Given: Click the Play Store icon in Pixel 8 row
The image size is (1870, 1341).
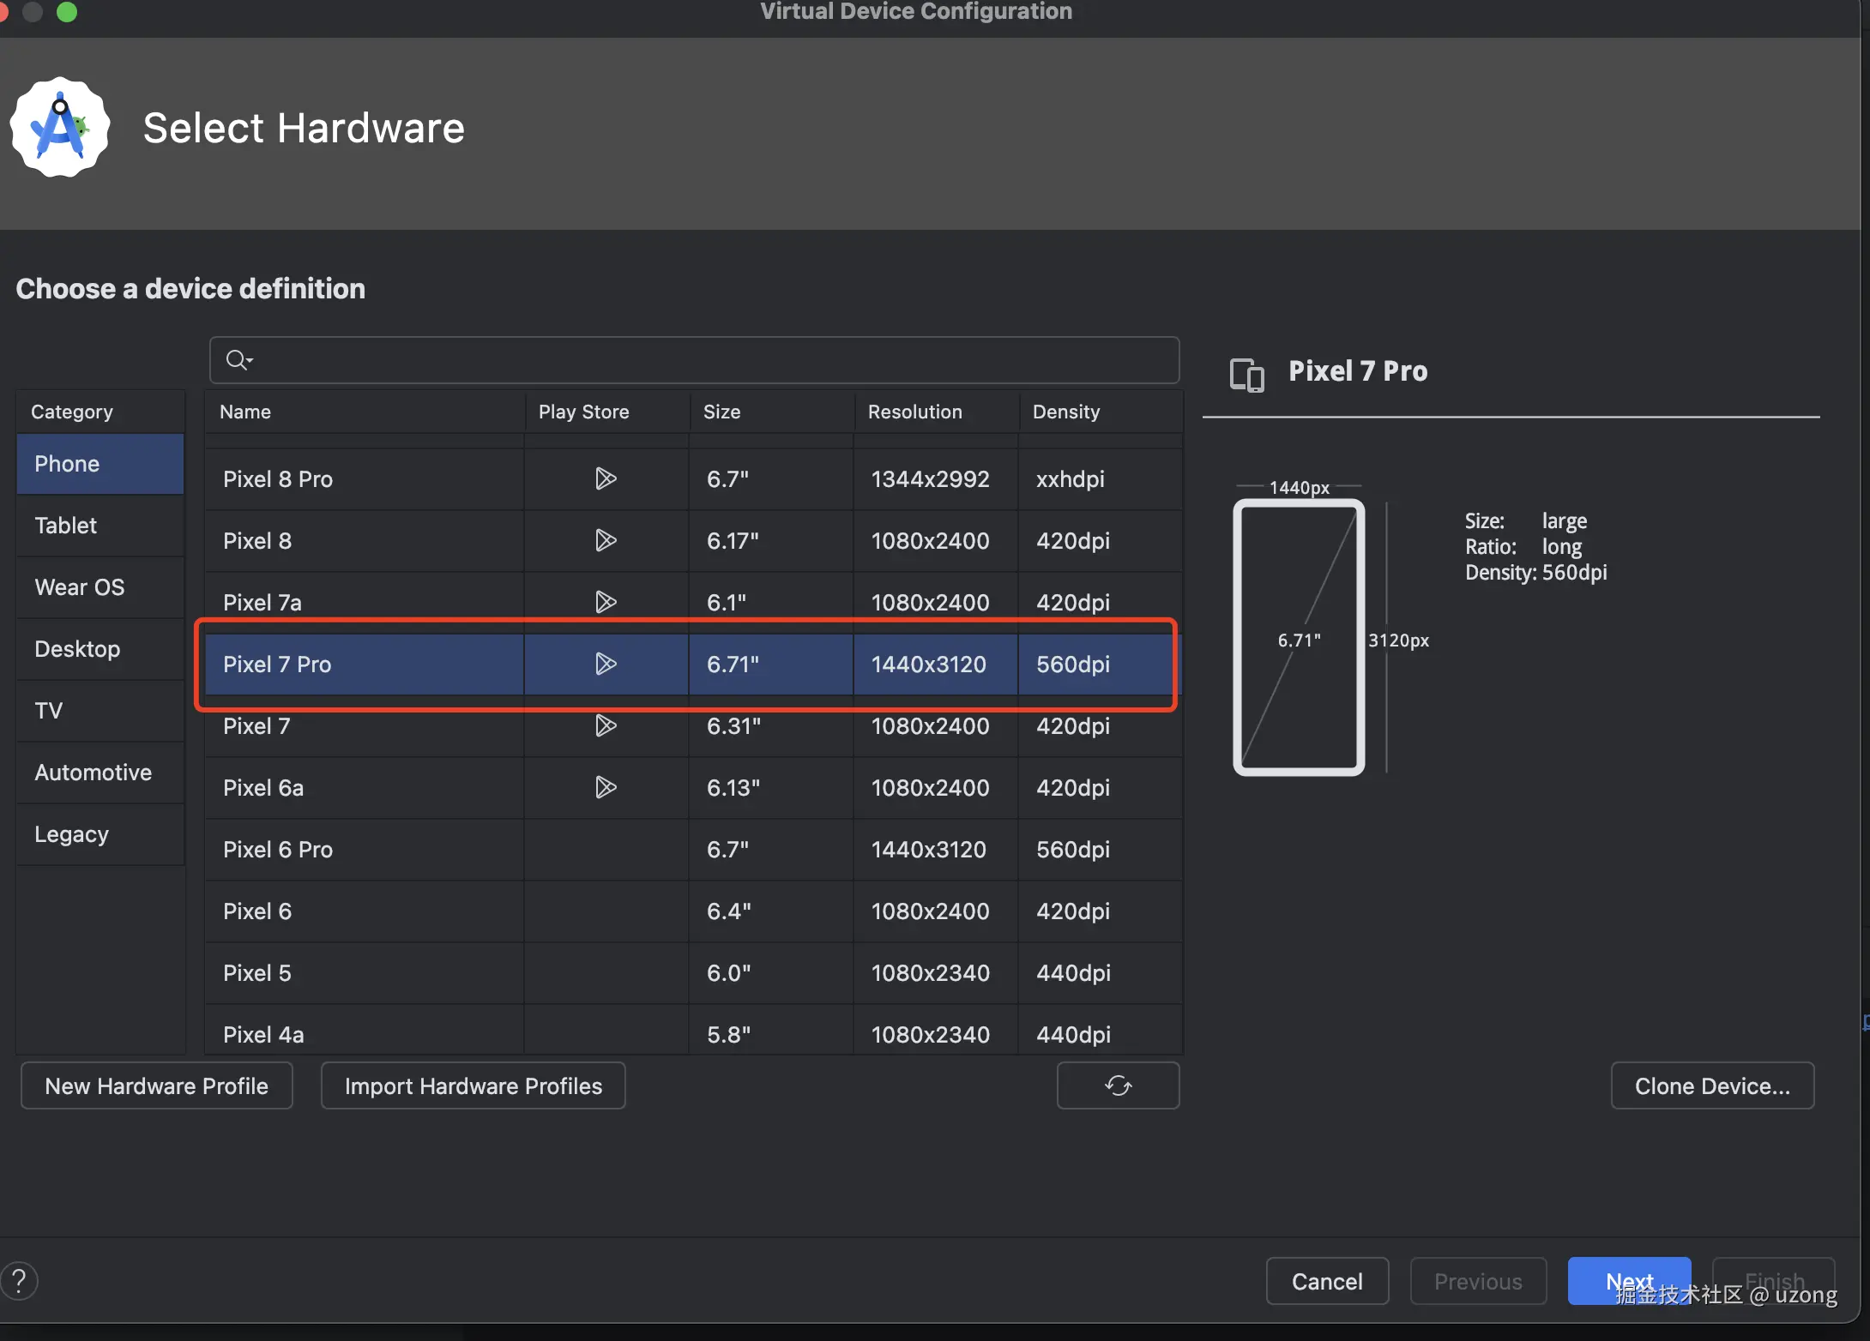Looking at the screenshot, I should click(x=606, y=540).
